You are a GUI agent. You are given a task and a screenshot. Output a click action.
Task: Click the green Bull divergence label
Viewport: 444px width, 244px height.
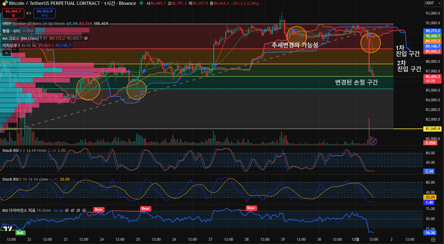[x=21, y=233]
